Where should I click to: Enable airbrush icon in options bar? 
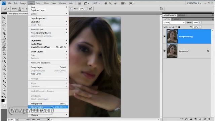[90, 9]
